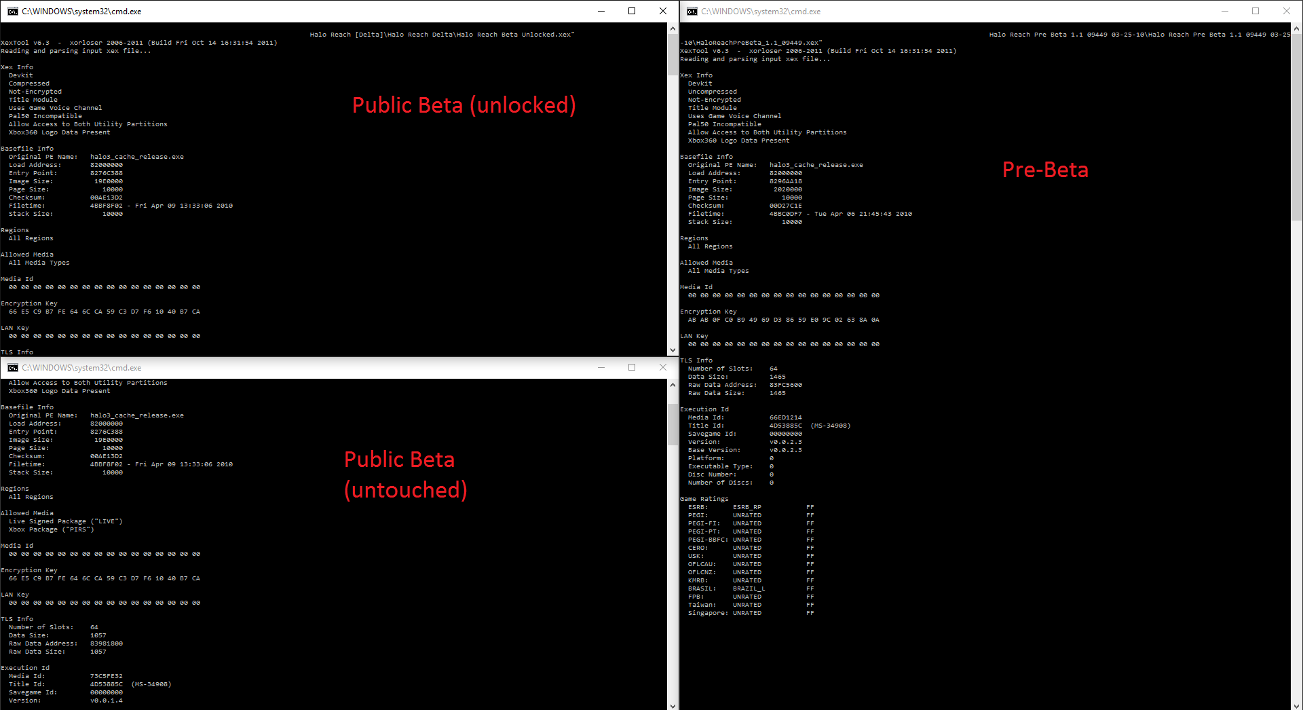Image resolution: width=1303 pixels, height=710 pixels.
Task: Close the active top-left cmd window
Action: (663, 11)
